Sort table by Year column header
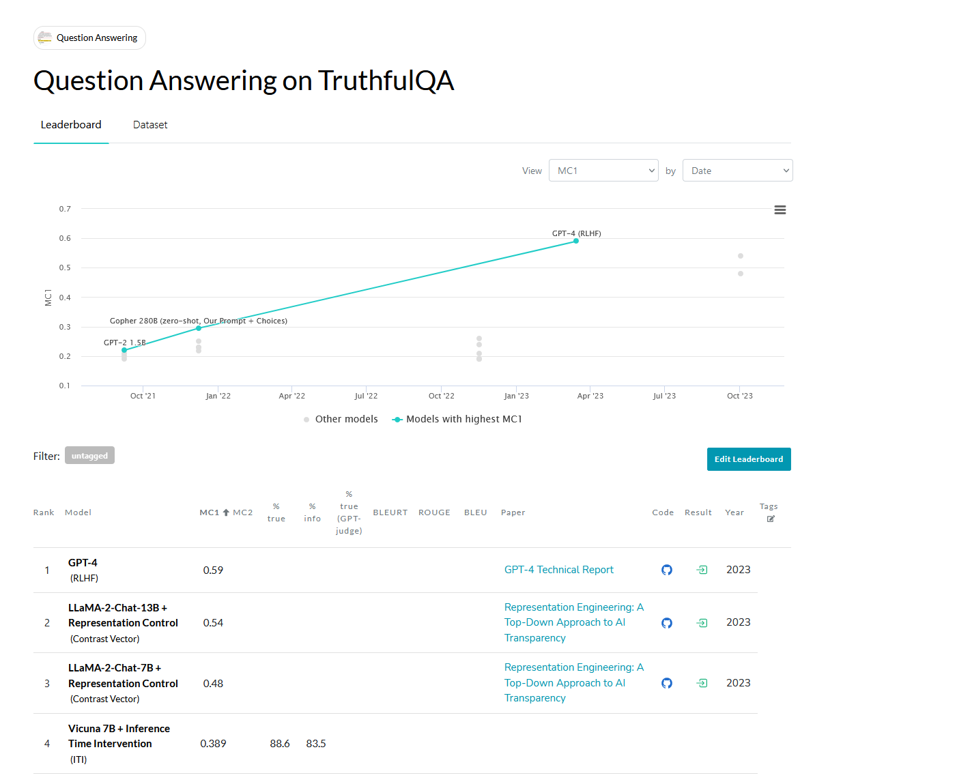This screenshot has height=782, width=957. click(x=734, y=512)
